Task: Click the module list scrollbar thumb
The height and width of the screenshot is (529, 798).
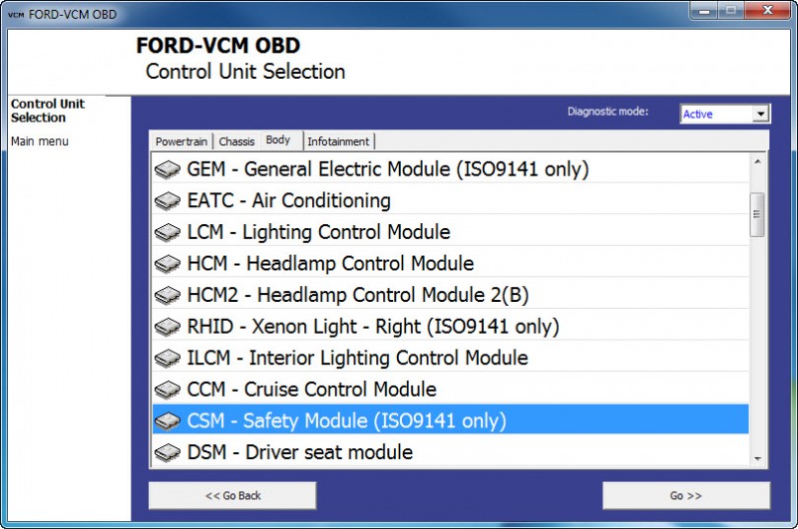Action: coord(758,213)
